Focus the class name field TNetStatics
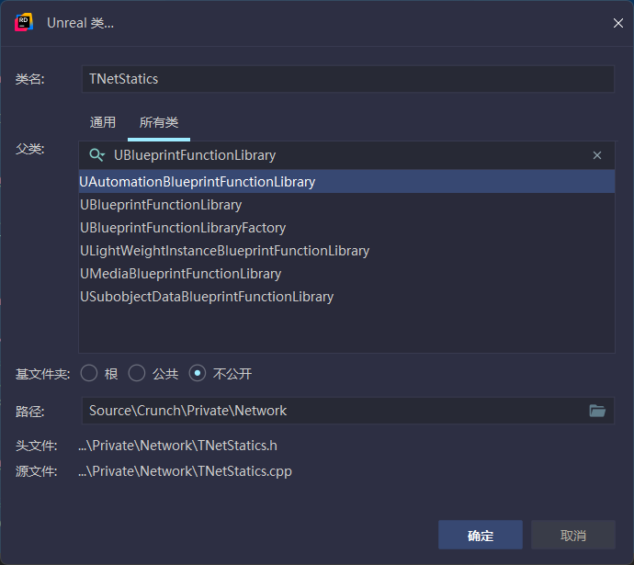The image size is (634, 565). 348,79
